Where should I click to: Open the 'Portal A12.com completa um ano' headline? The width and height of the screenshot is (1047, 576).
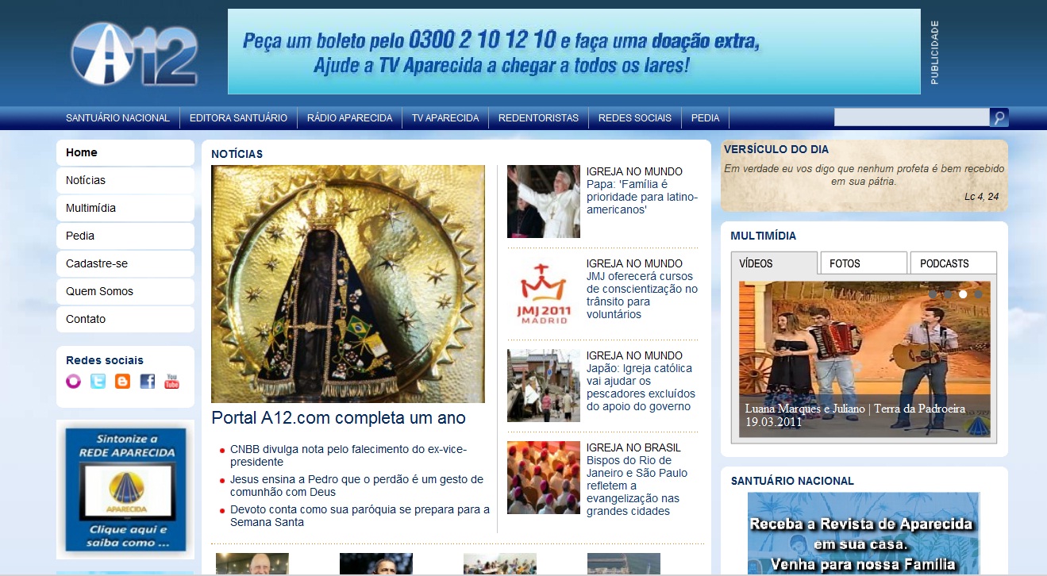[x=338, y=418]
